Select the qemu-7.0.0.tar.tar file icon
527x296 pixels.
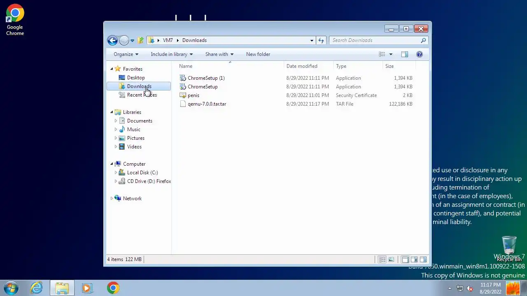(x=183, y=104)
